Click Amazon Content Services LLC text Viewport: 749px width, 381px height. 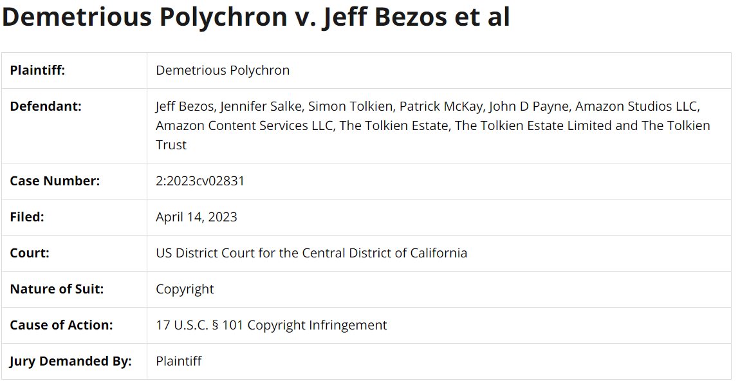point(244,125)
